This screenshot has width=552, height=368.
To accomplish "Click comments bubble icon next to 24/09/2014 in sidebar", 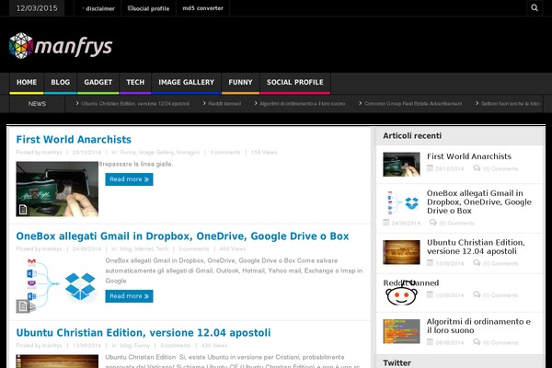I will point(433,223).
